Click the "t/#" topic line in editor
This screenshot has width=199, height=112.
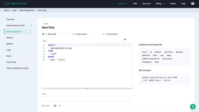point(53,54)
